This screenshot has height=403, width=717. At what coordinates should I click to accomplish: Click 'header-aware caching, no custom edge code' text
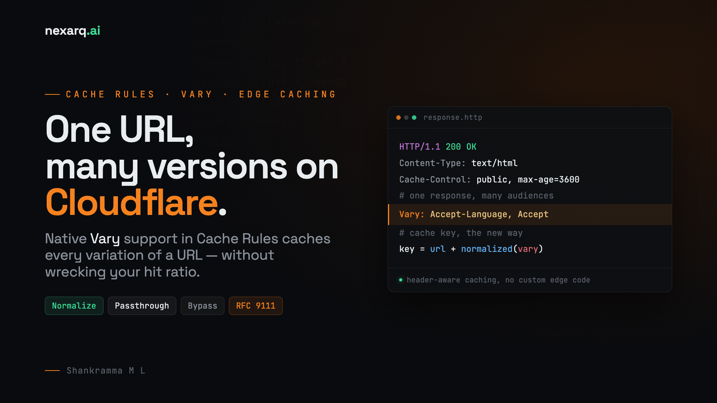click(498, 280)
